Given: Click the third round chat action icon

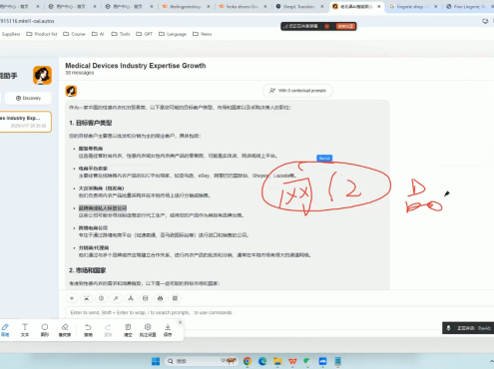Looking at the screenshot, I should tap(101, 298).
